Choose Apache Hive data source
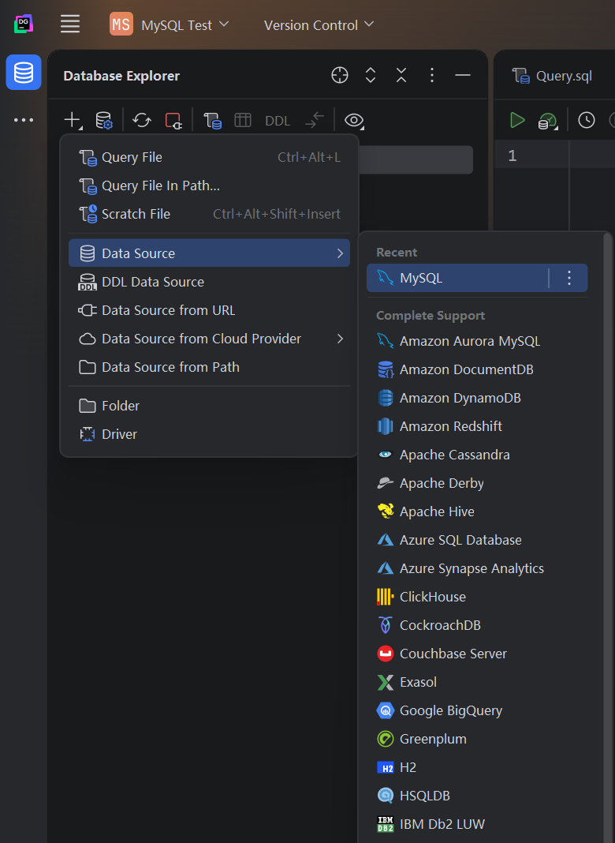Image resolution: width=615 pixels, height=843 pixels. (x=477, y=511)
